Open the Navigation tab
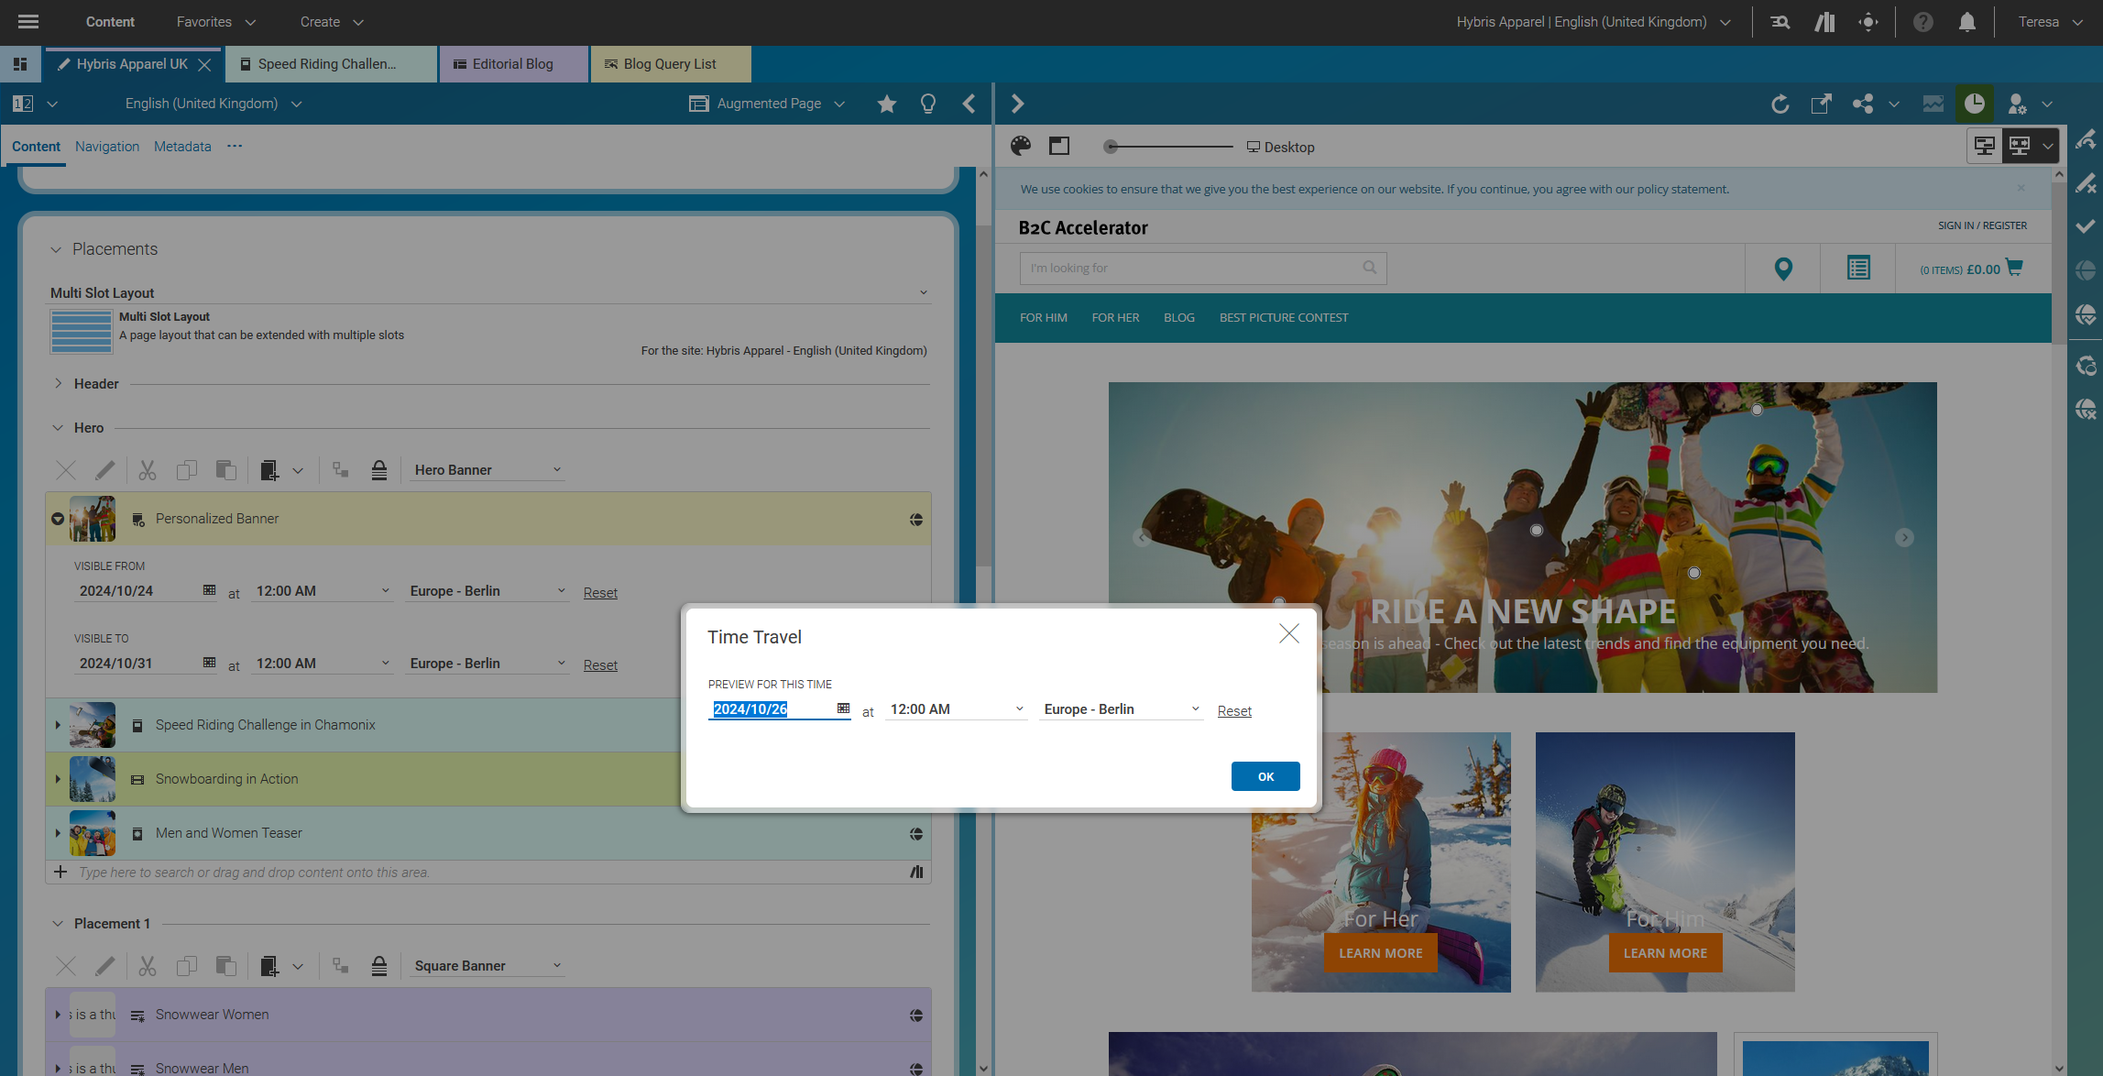Viewport: 2103px width, 1076px height. tap(107, 147)
